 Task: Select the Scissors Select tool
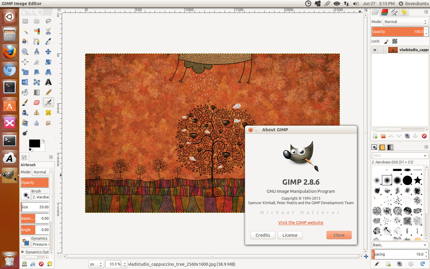(48, 31)
